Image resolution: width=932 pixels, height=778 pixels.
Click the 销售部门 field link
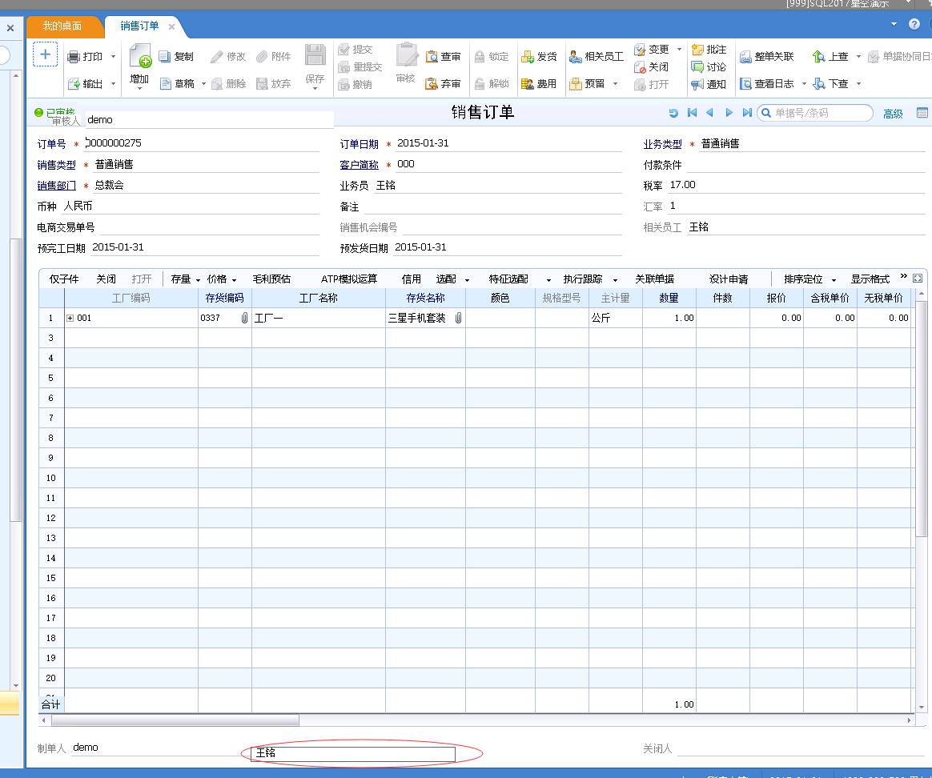click(57, 186)
